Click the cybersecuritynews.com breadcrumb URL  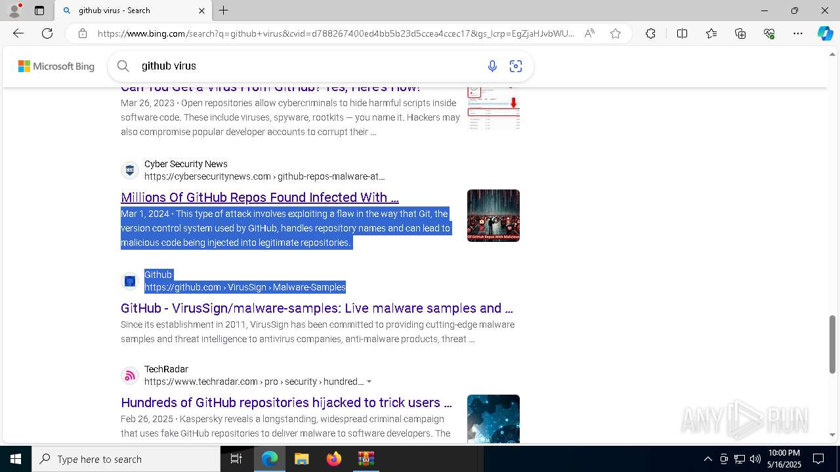coord(264,176)
